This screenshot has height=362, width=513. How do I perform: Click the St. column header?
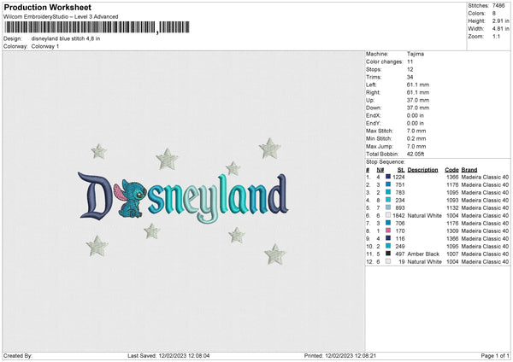click(x=401, y=170)
